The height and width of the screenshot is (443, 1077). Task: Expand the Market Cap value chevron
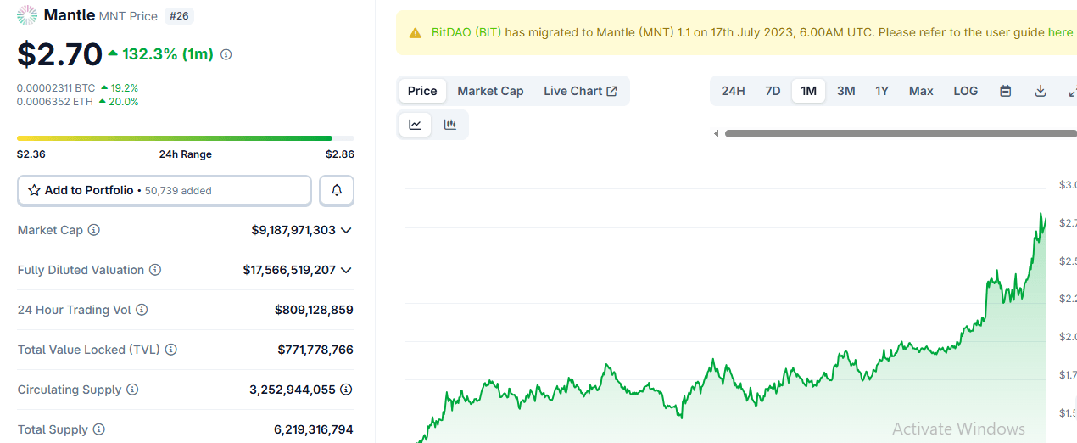pos(346,230)
